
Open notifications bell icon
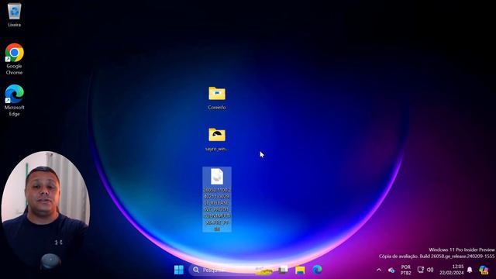click(x=470, y=270)
